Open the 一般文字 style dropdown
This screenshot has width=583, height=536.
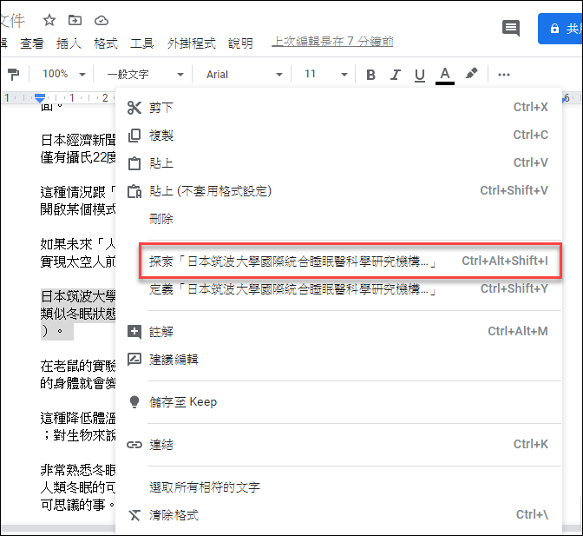coord(146,75)
